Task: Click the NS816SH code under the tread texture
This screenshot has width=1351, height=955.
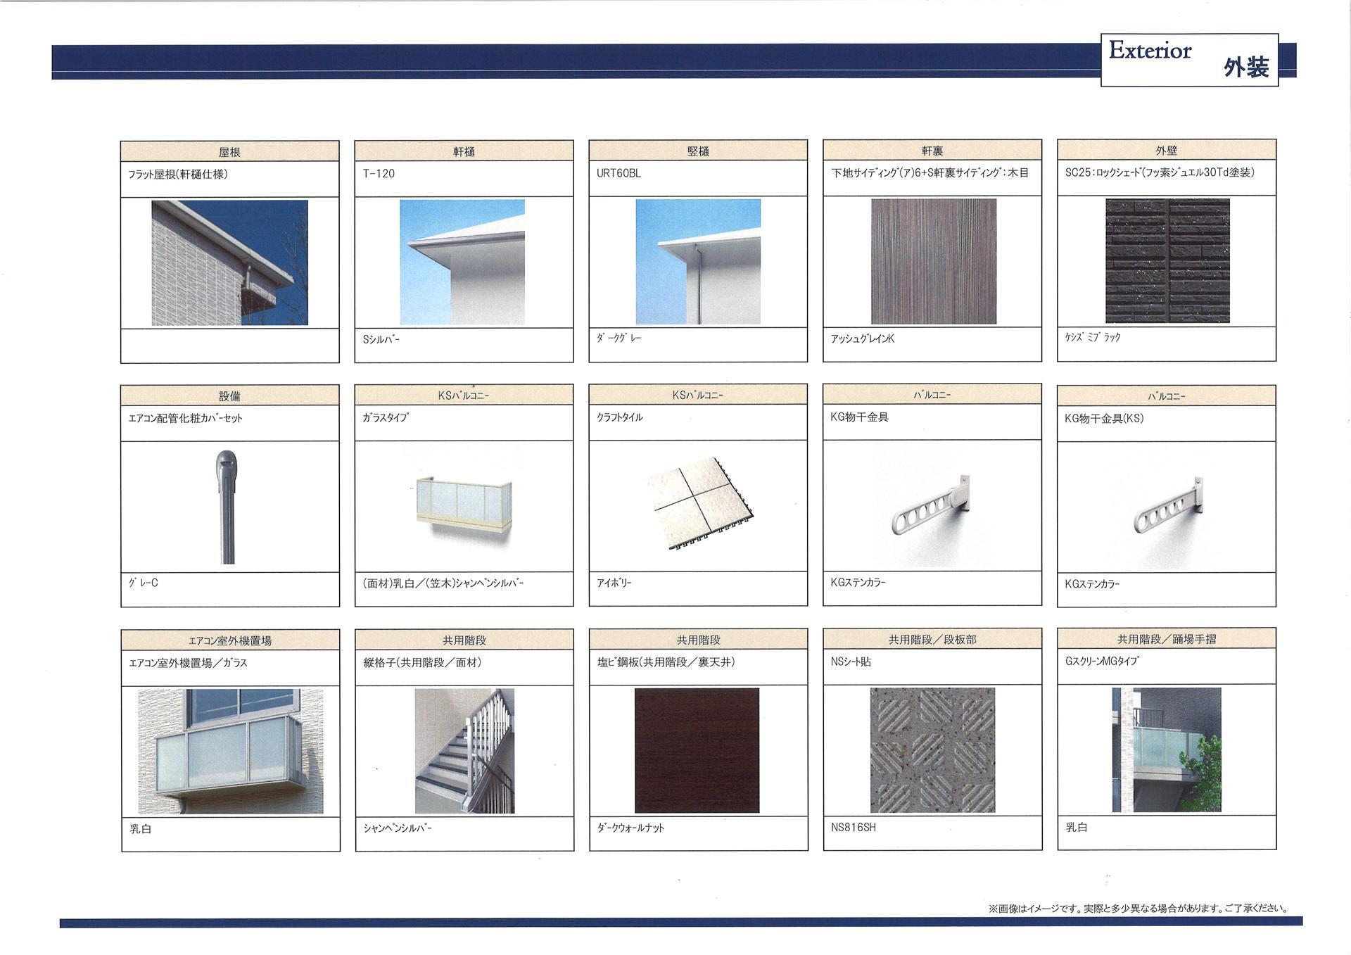Action: 854,828
